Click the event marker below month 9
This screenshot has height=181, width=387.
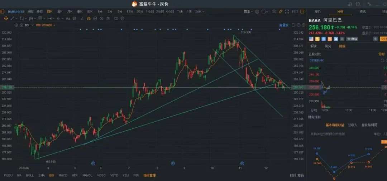(173, 163)
